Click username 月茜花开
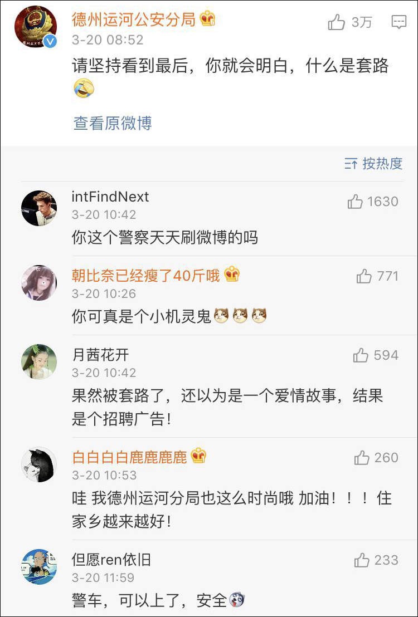 pos(100,355)
